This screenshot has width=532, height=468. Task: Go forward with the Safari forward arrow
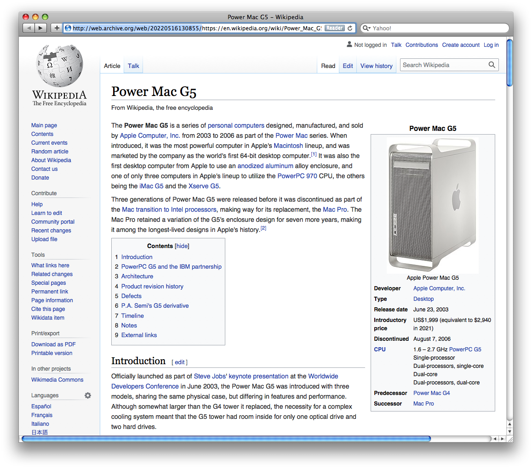41,28
